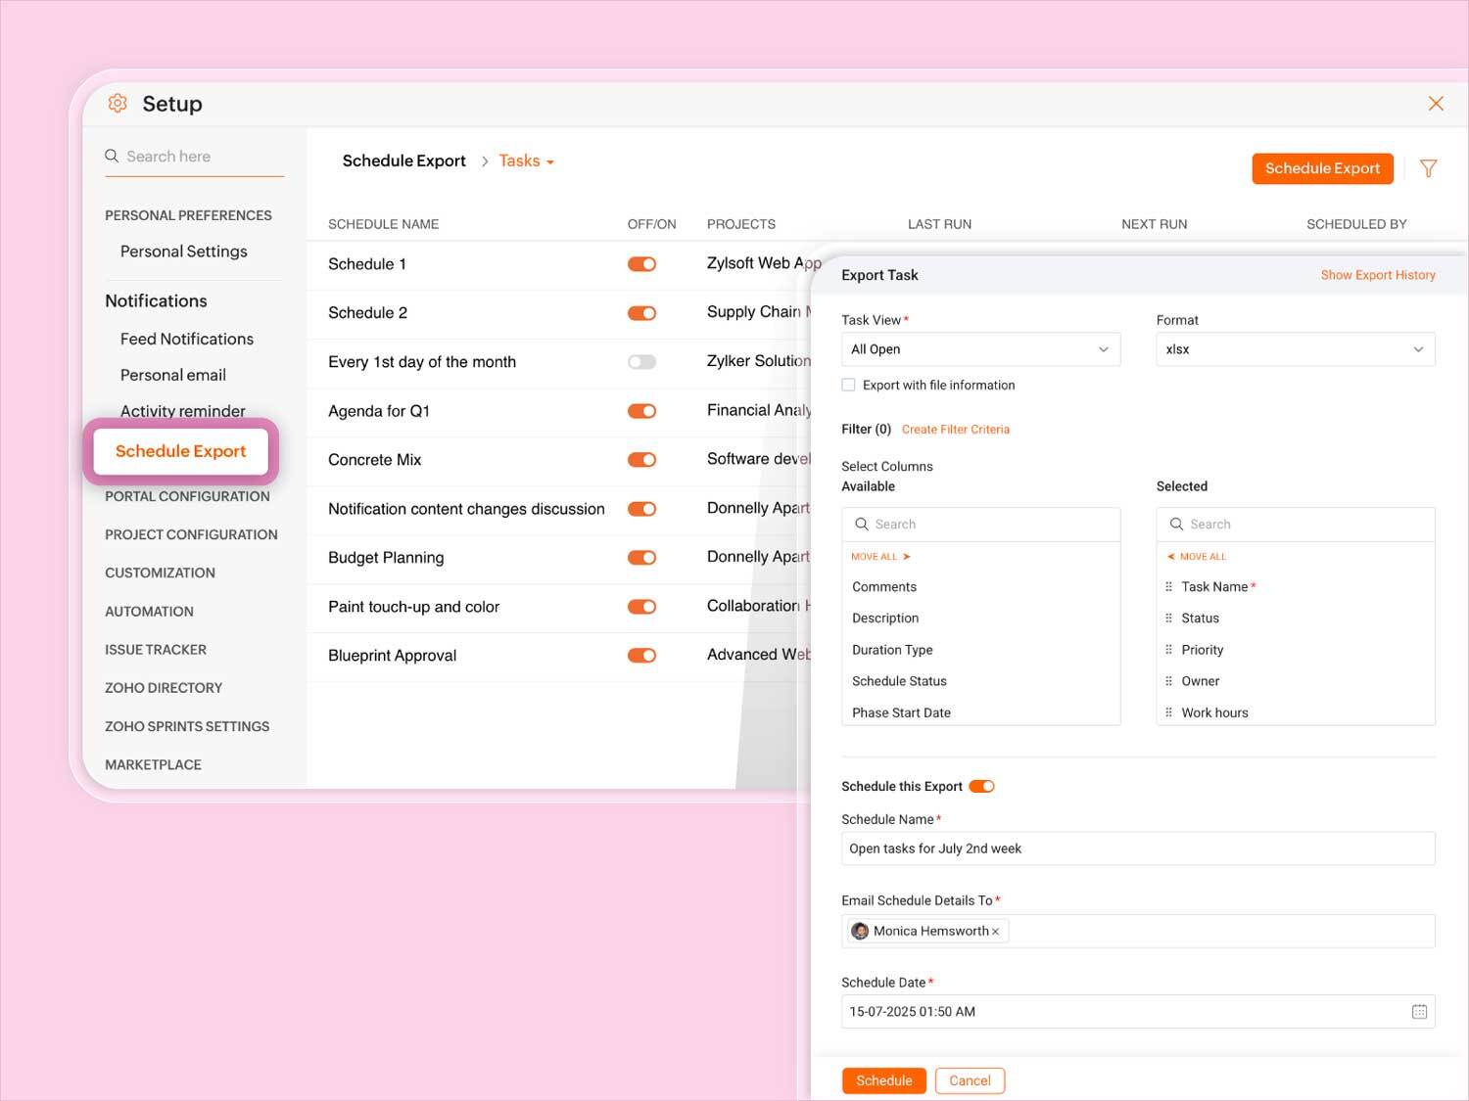Remove Monica Hemsworth recipient chip
The height and width of the screenshot is (1101, 1469).
tap(995, 932)
